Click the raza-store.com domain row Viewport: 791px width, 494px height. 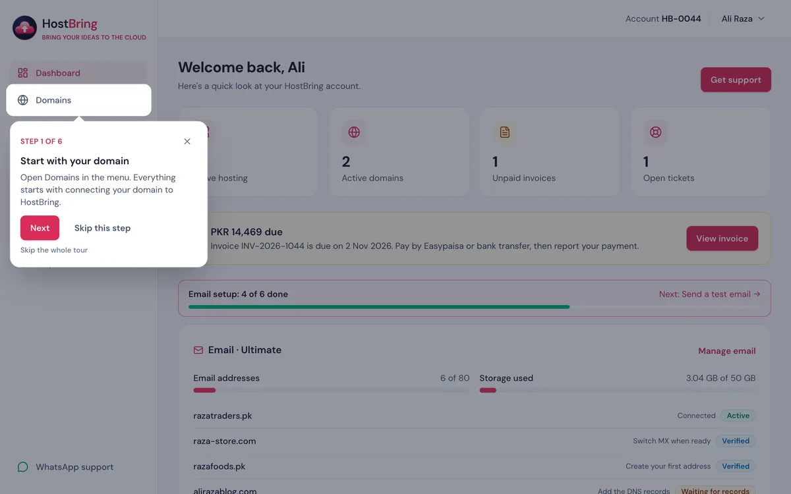pyautogui.click(x=475, y=441)
